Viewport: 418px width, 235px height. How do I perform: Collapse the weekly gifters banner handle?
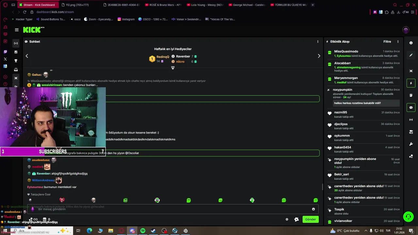(173, 68)
